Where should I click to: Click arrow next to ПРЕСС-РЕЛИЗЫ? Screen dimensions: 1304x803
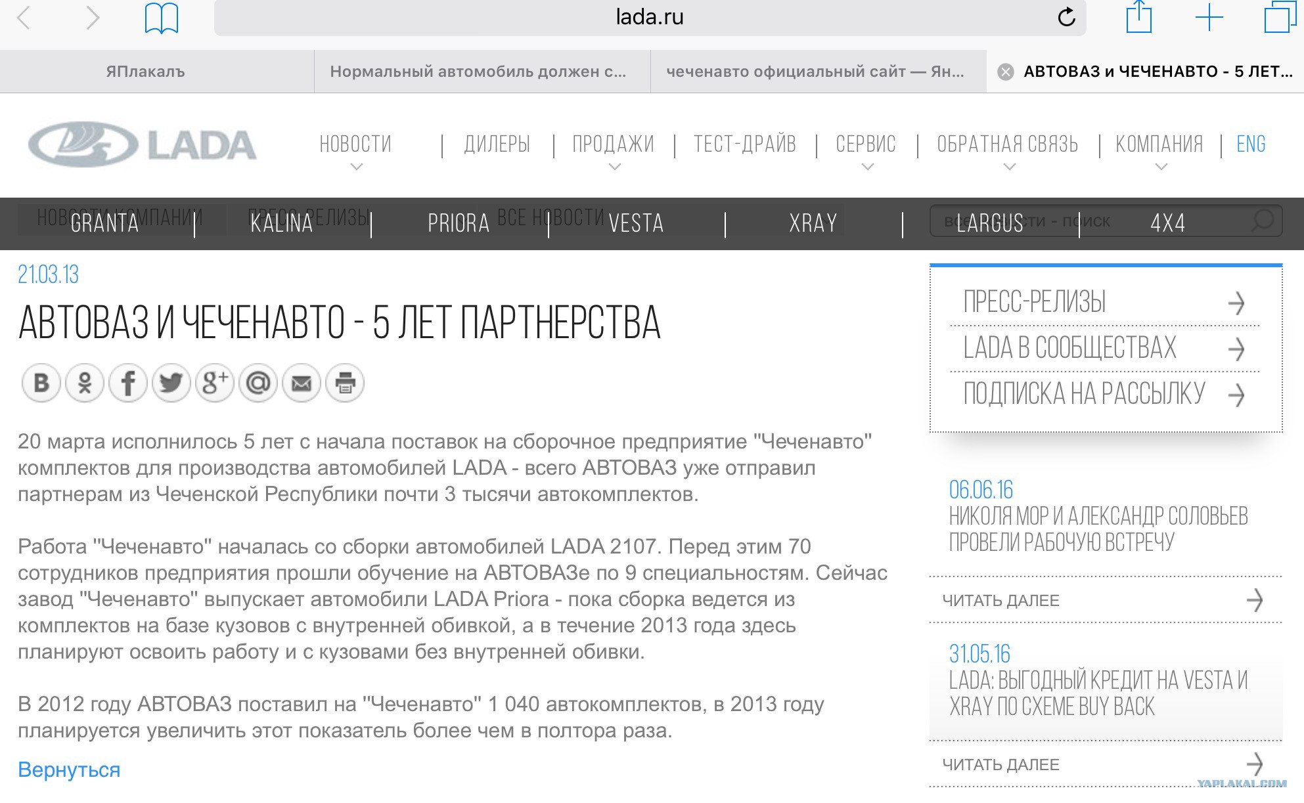pyautogui.click(x=1236, y=303)
